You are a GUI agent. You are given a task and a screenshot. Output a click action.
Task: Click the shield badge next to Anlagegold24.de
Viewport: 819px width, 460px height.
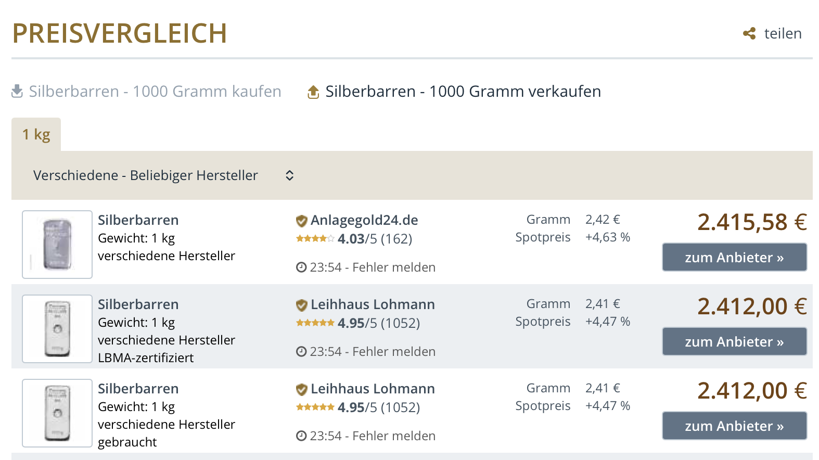[301, 221]
